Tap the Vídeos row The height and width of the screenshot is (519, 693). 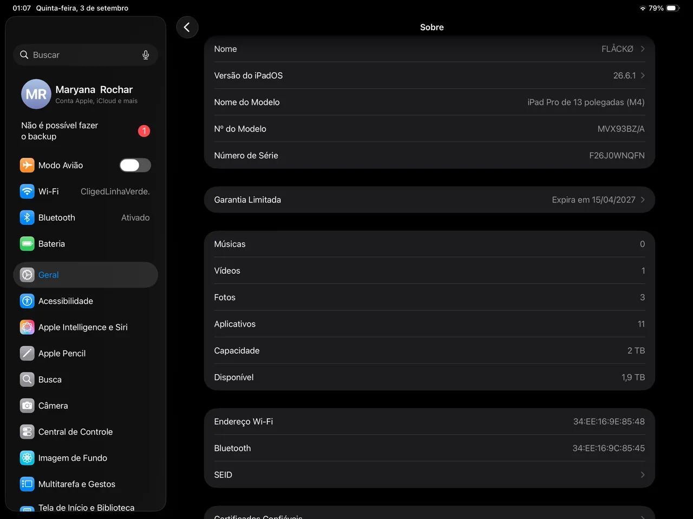(x=429, y=270)
